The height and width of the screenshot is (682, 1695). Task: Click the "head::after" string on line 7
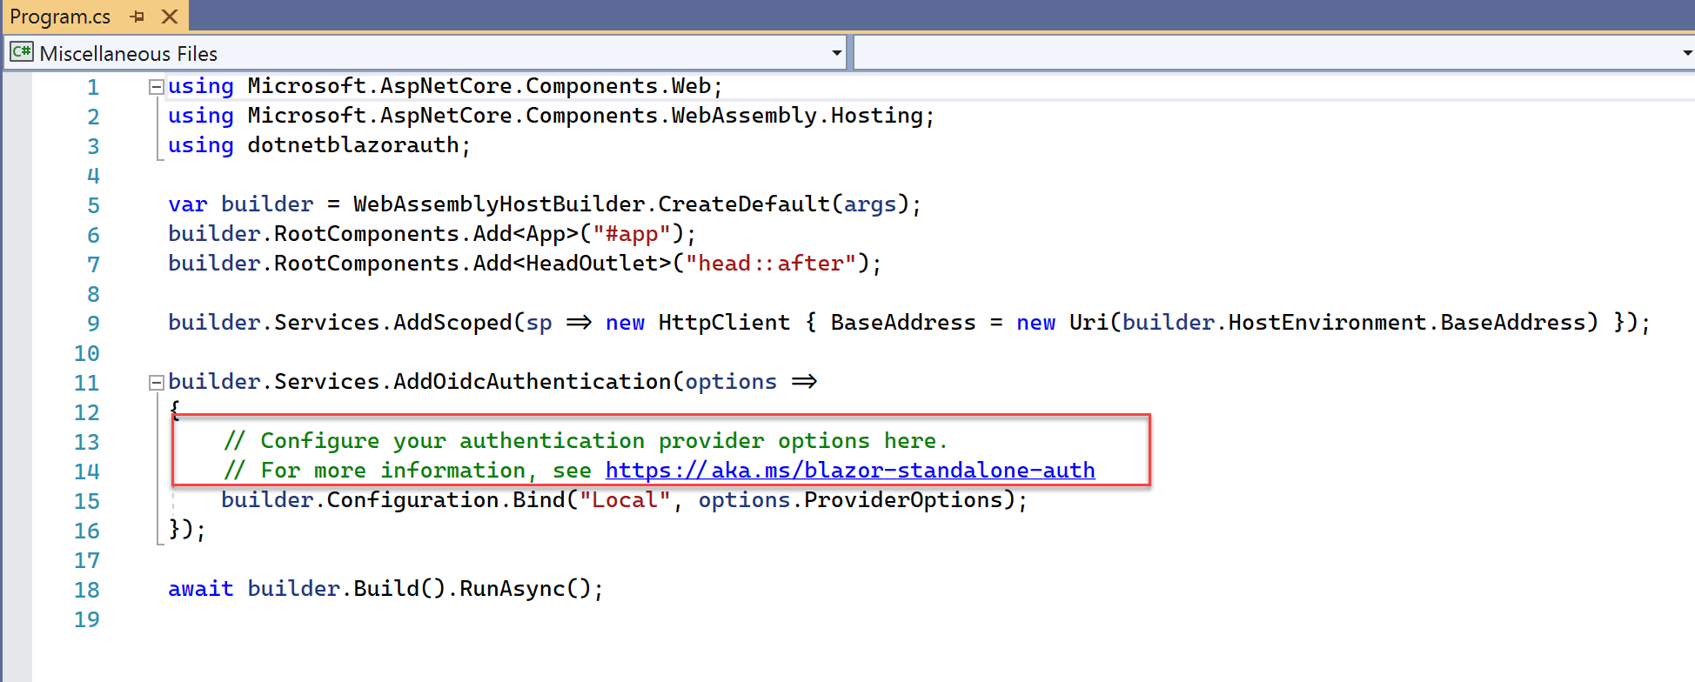pyautogui.click(x=770, y=264)
